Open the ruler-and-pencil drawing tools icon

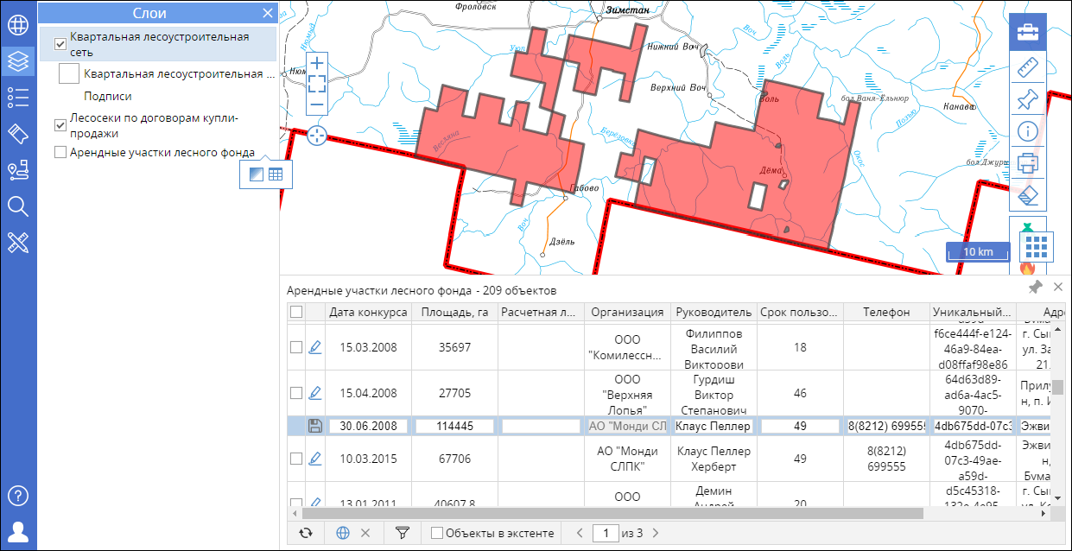point(18,243)
